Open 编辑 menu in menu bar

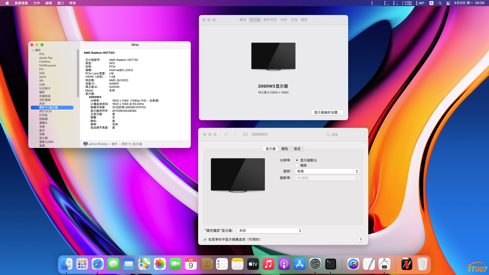tap(49, 3)
